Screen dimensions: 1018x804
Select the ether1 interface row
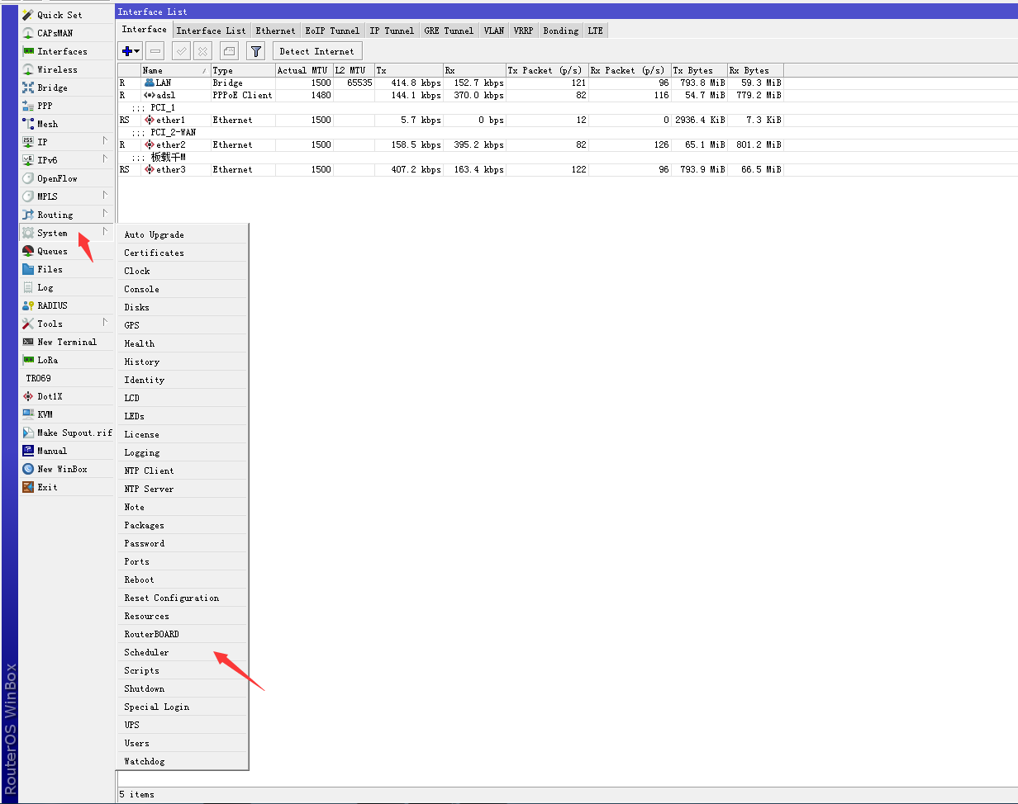click(x=450, y=120)
